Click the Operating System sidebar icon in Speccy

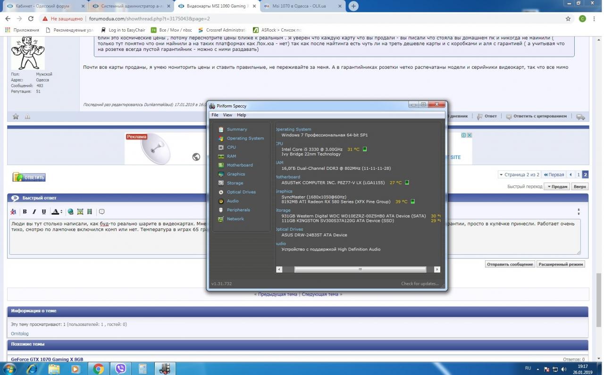tap(221, 138)
